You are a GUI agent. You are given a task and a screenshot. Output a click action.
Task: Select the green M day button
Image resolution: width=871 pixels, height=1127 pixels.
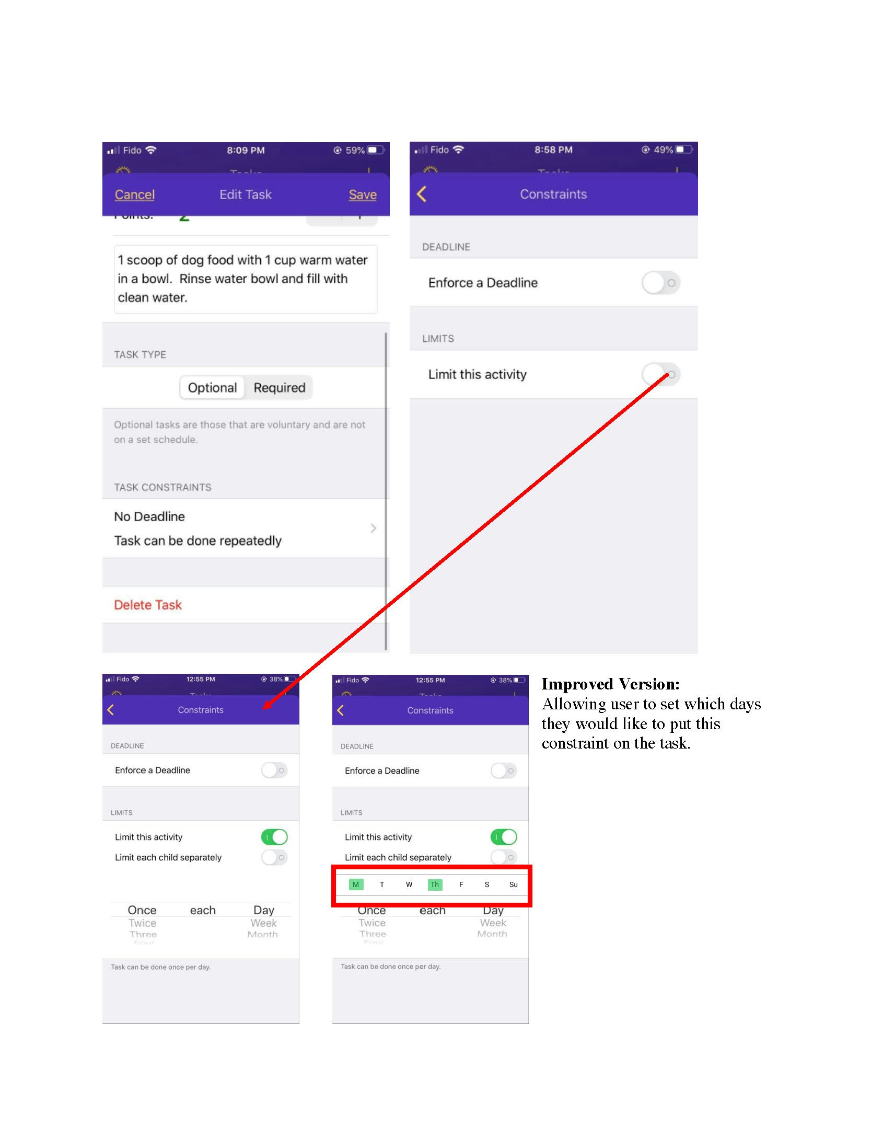(x=356, y=884)
